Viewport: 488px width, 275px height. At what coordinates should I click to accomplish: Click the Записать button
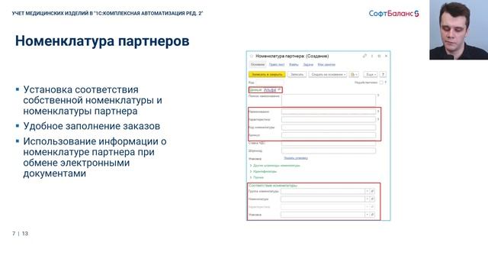tap(297, 75)
